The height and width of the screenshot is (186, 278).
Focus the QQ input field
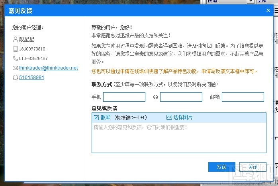(x=181, y=97)
